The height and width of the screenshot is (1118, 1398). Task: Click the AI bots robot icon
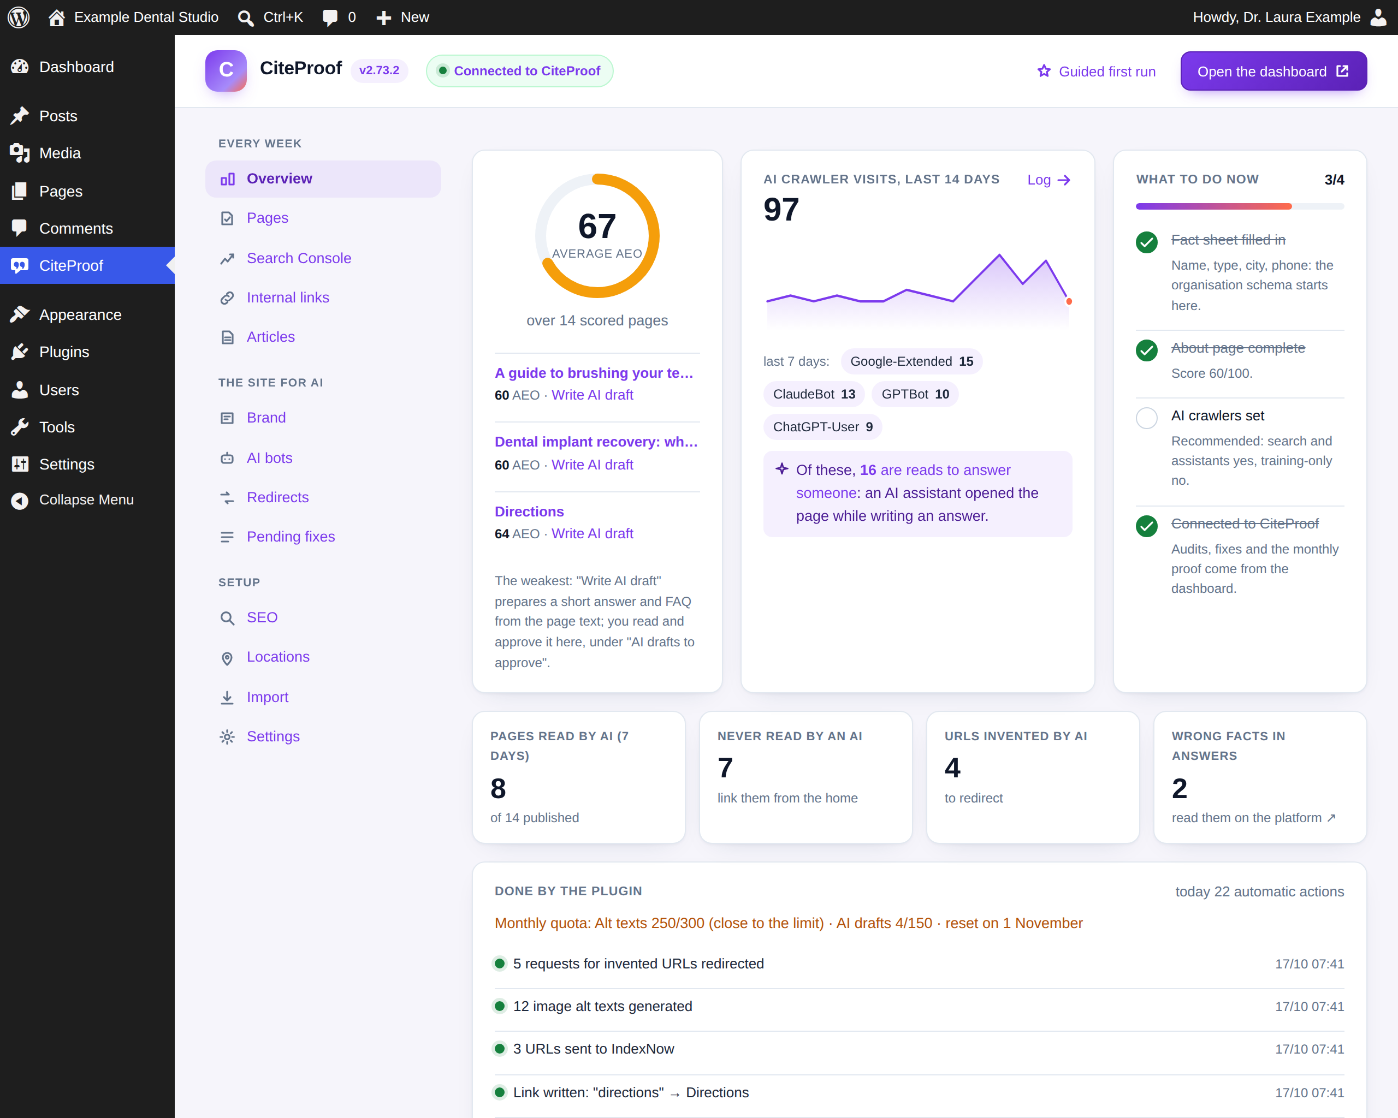tap(227, 458)
